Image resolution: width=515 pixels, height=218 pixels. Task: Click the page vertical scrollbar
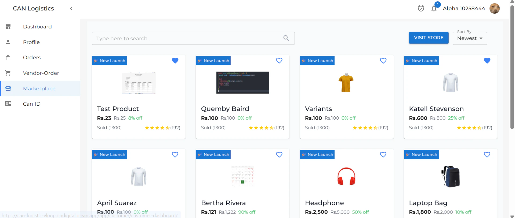pos(512,67)
